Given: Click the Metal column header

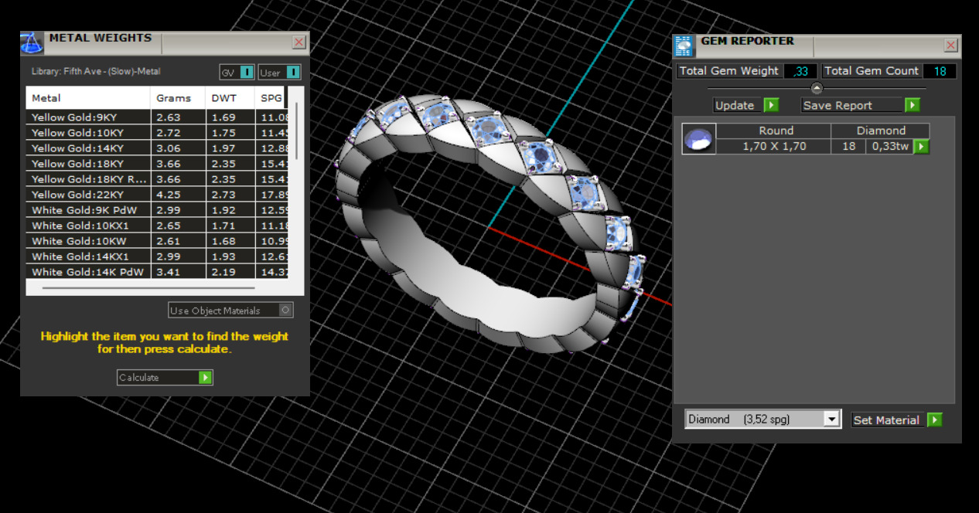Looking at the screenshot, I should 88,98.
